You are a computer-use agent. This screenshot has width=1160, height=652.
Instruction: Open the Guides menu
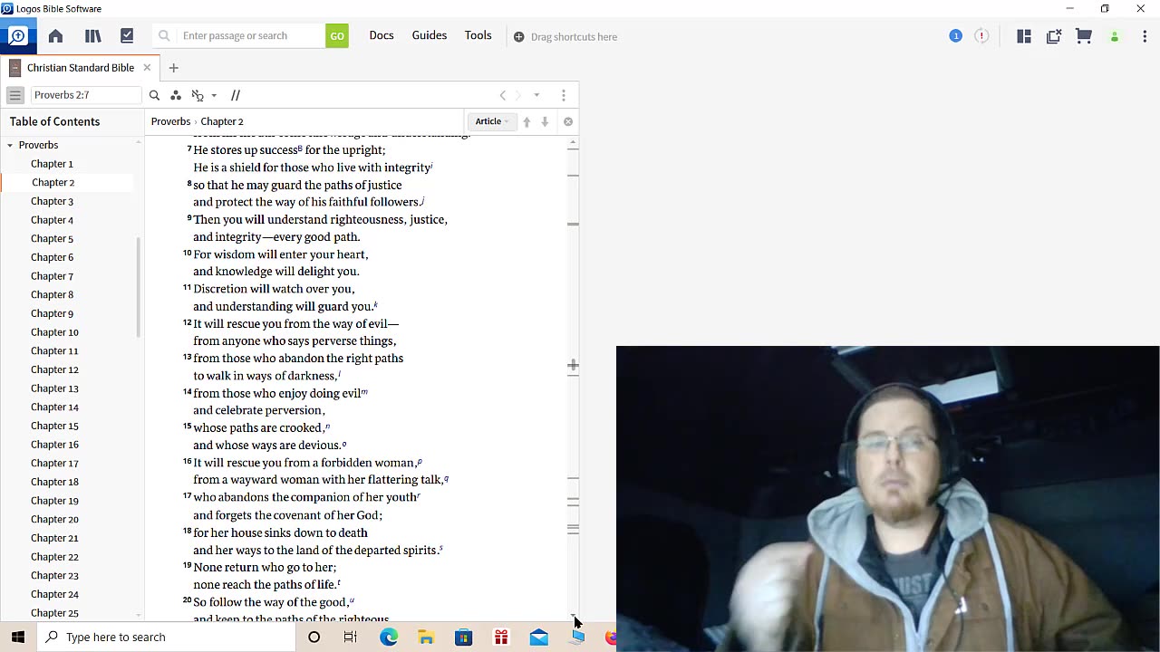430,35
